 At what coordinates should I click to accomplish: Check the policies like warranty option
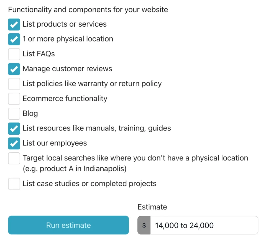[14, 84]
